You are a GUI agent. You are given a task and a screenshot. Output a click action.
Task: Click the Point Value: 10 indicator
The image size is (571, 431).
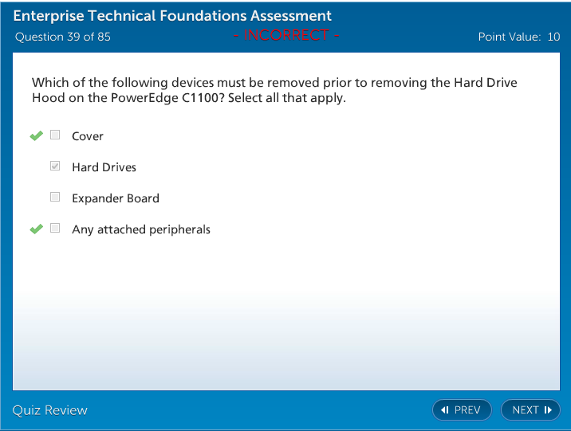click(518, 37)
